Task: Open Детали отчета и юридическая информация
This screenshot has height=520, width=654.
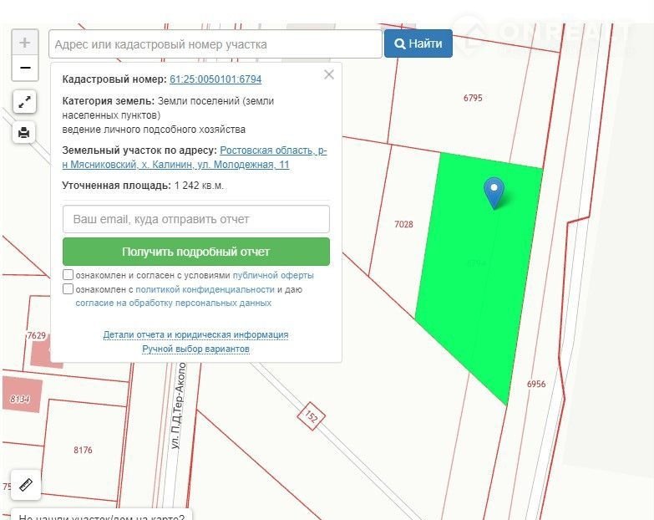Action: coord(195,334)
